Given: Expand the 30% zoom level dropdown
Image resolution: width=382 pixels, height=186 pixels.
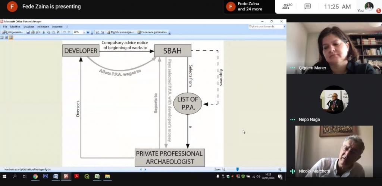Looking at the screenshot, I should pos(84,32).
